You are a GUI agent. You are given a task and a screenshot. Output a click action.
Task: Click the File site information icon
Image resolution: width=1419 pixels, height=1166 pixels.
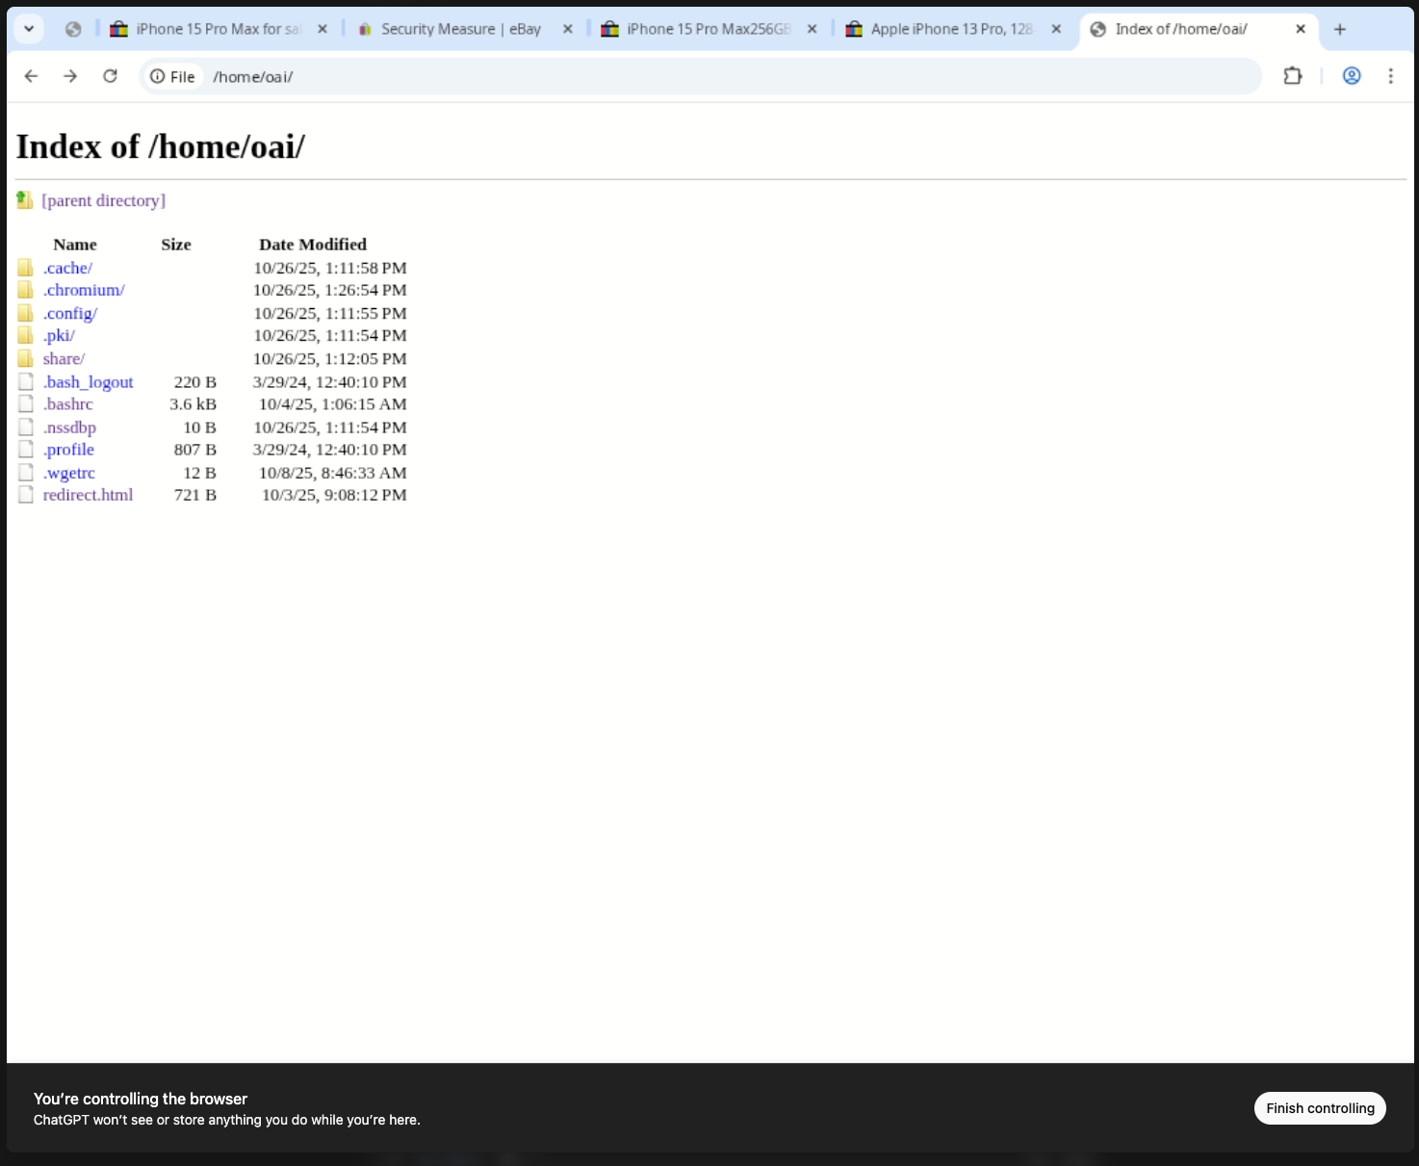point(157,76)
